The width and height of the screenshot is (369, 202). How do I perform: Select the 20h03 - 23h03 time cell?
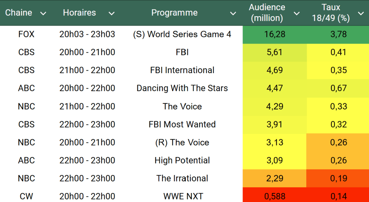[x=87, y=34]
